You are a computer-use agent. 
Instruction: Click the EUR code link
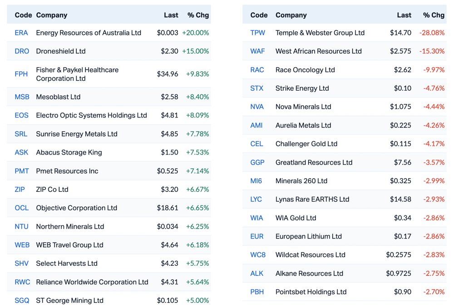(257, 236)
